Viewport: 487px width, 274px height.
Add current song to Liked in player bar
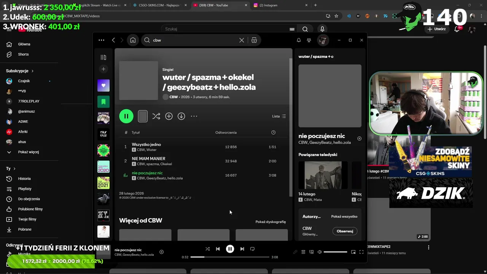(x=161, y=252)
